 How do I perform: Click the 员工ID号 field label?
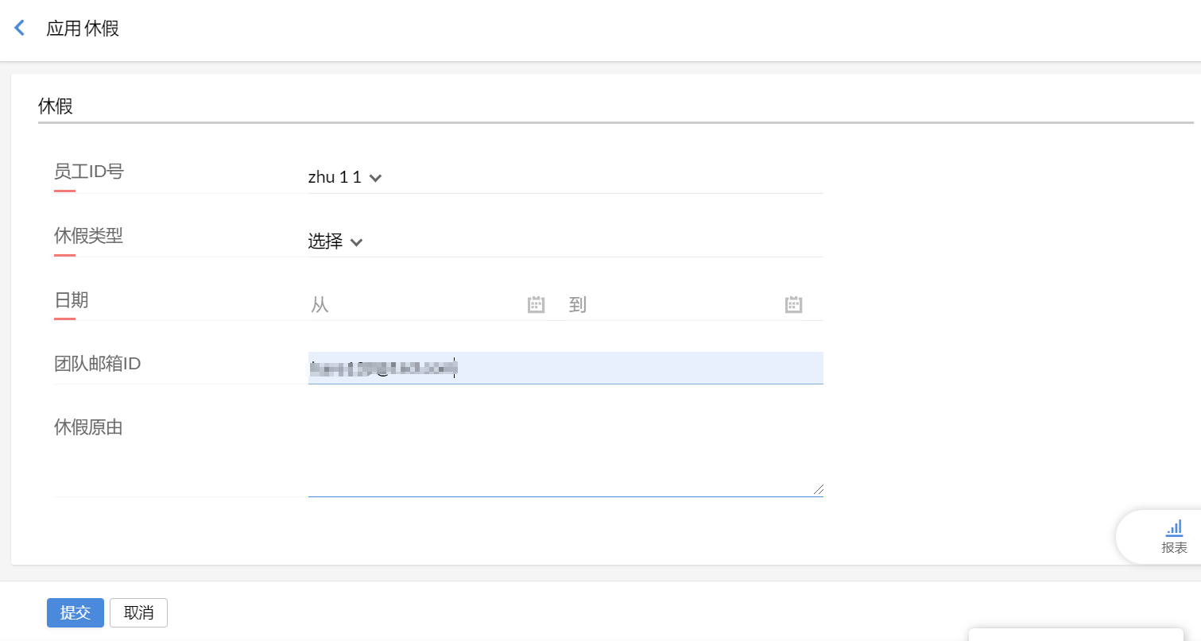pos(89,172)
